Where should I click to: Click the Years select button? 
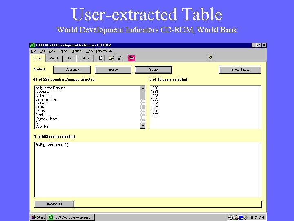153,70
